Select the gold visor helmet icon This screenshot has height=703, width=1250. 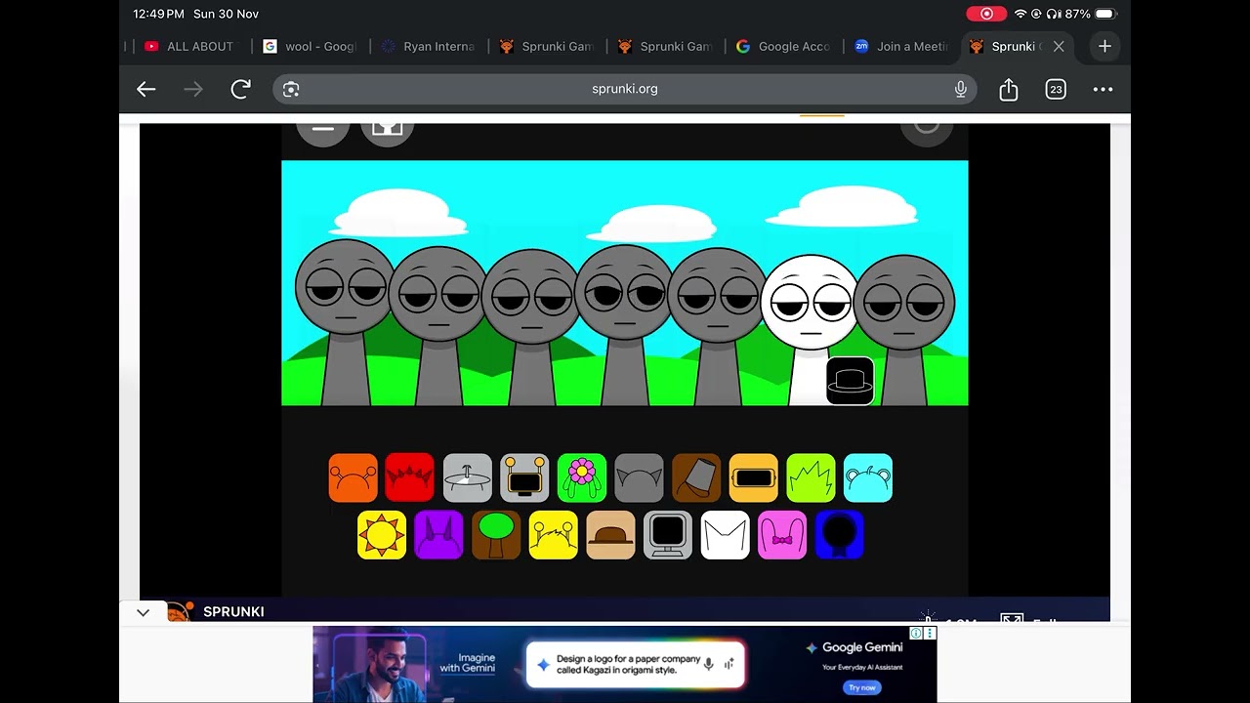[754, 478]
